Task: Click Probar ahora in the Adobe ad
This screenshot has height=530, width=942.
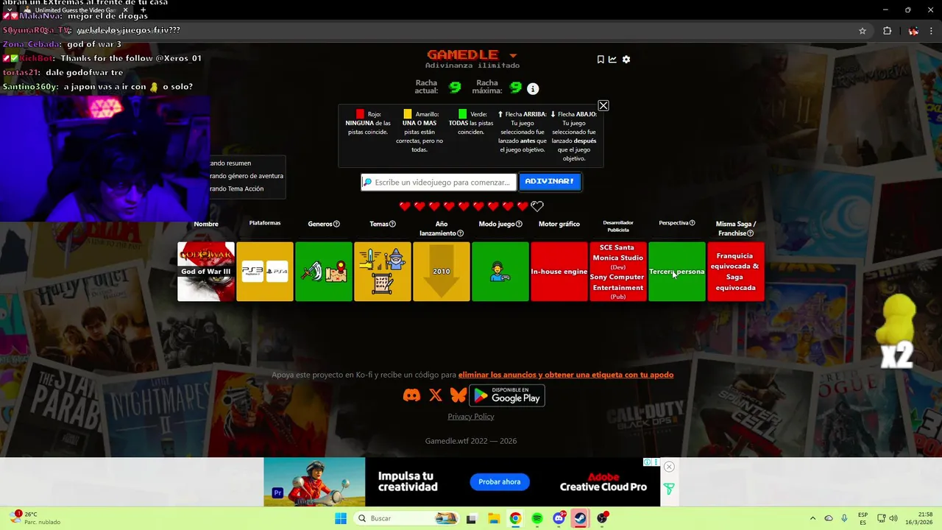Action: coord(500,482)
